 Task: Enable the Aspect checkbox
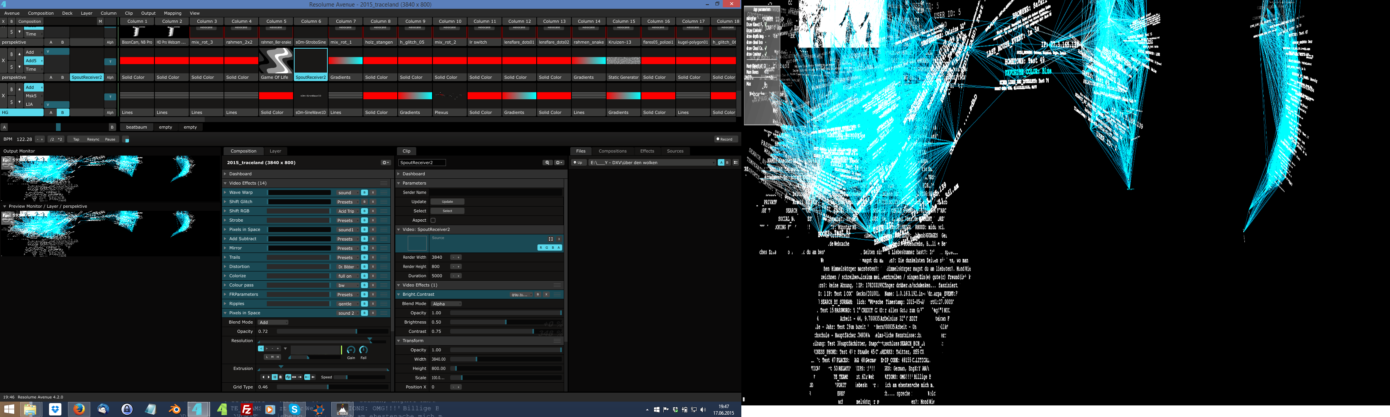433,220
